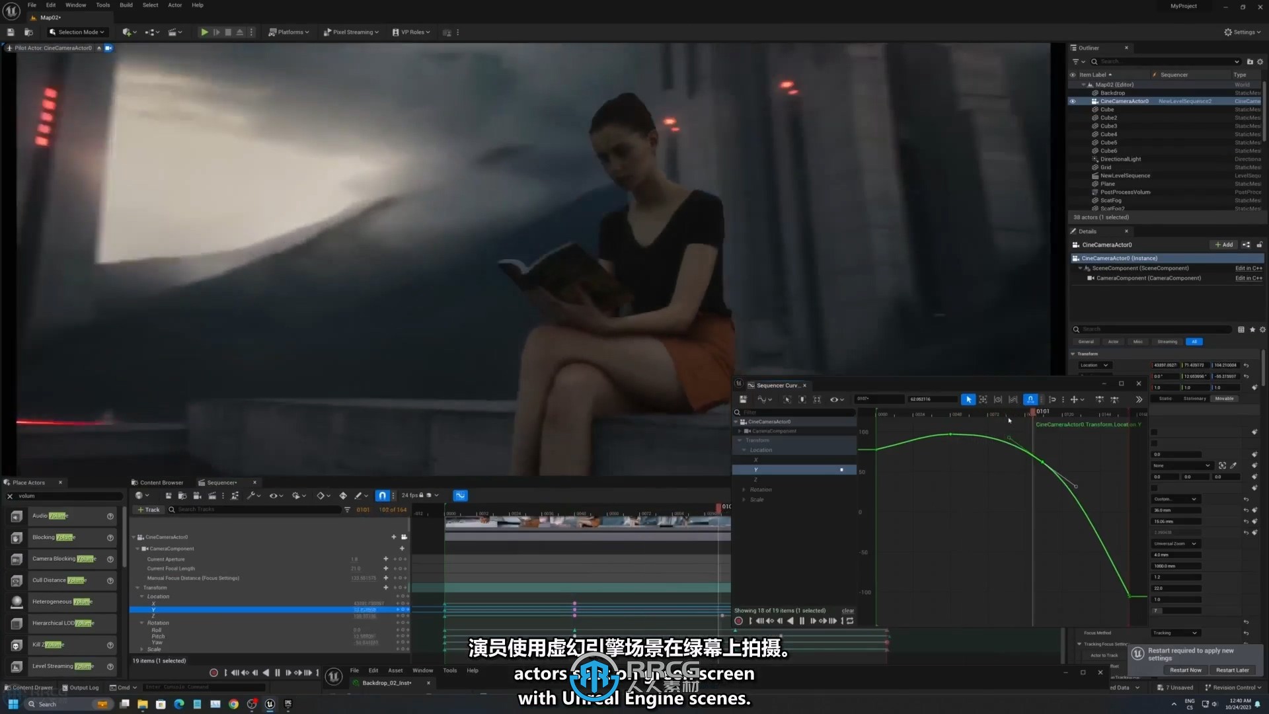Toggle key snapping magnet in Sequencer toolbar
This screenshot has height=714, width=1269.
383,495
